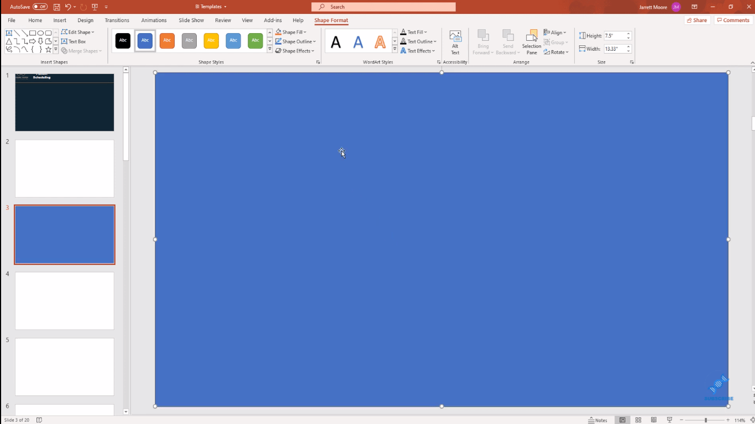
Task: Open Size dialog launcher
Action: pyautogui.click(x=632, y=62)
